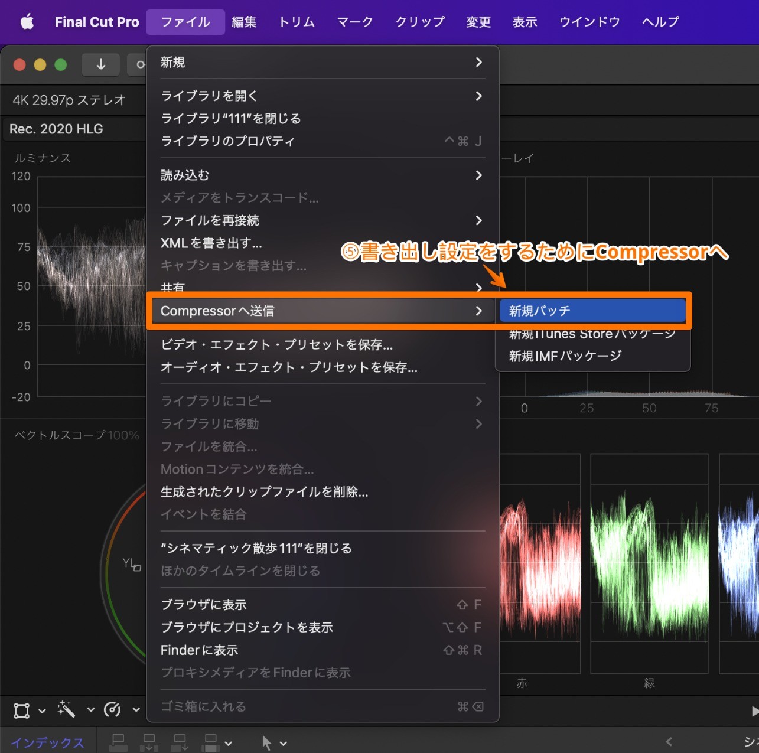This screenshot has height=753, width=759.
Task: Open the retime options dropdown chevron
Action: pyautogui.click(x=136, y=710)
